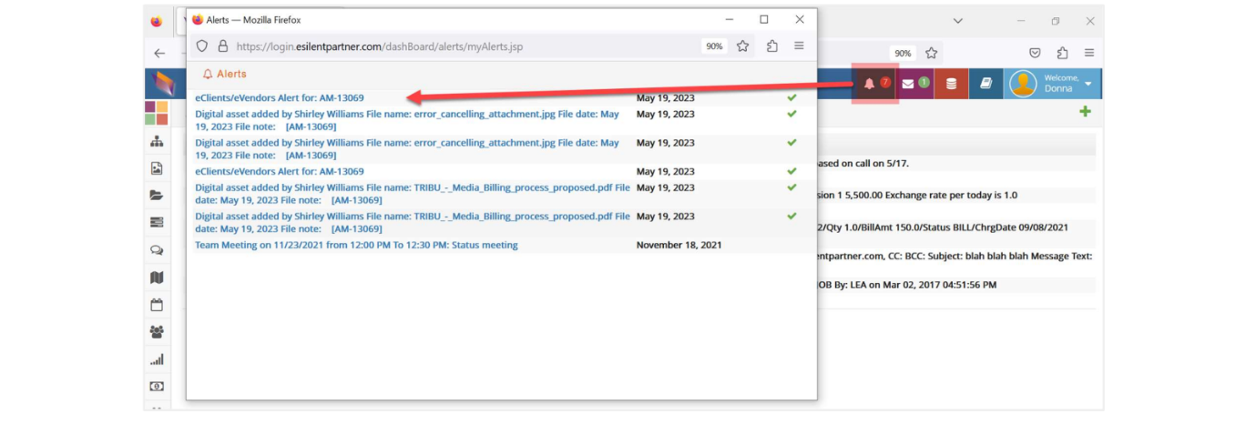Open the lower eClients/eVendors Alert AM-13069 link
Image resolution: width=1246 pixels, height=424 pixels.
tap(280, 171)
